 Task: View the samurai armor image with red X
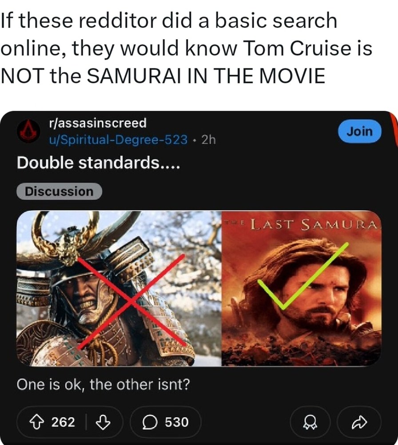pos(119,288)
